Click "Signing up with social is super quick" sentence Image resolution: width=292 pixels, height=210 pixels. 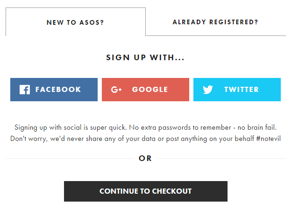(71, 127)
